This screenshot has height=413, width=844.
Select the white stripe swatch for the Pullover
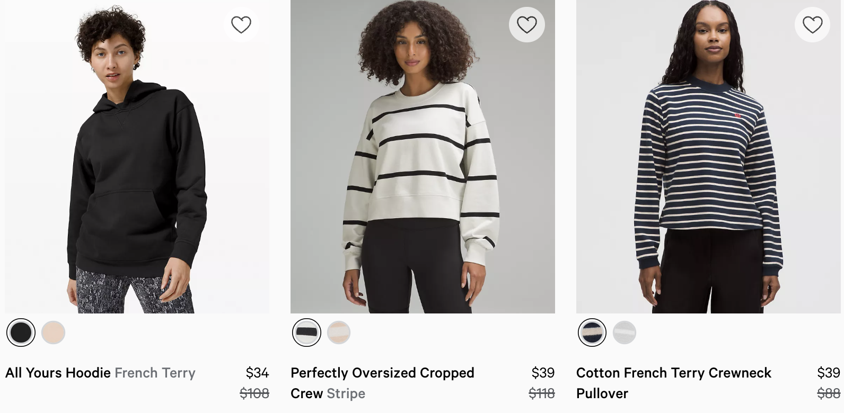pos(625,333)
